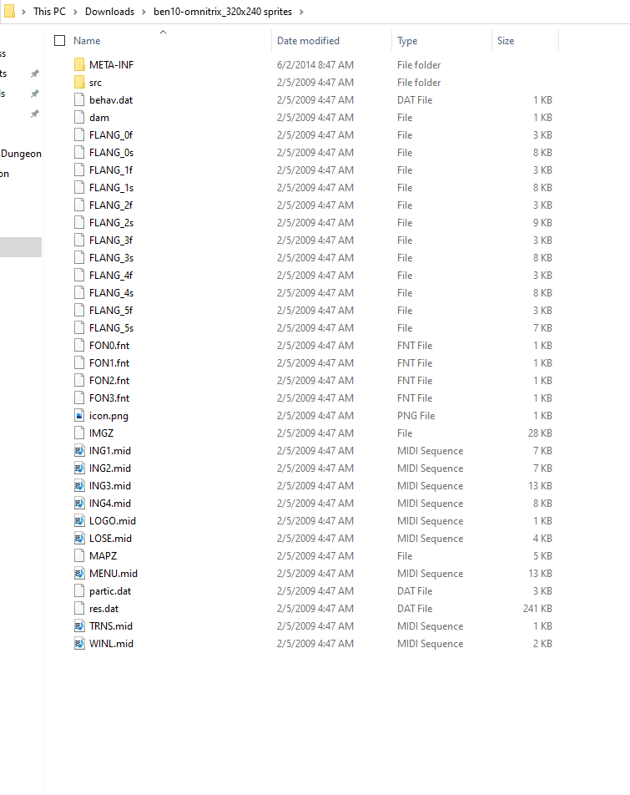Click the pin icon beside the first sidebar item
This screenshot has height=795, width=630.
coord(34,73)
